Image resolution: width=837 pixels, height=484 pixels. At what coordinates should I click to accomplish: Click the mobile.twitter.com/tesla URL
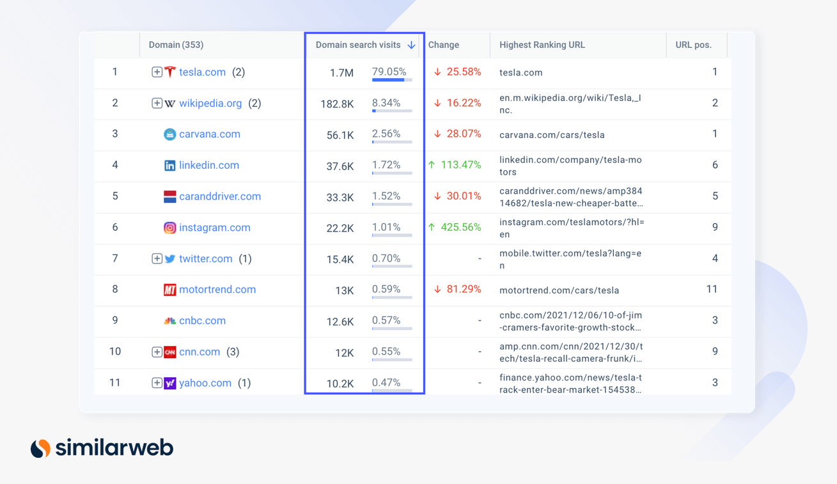click(570, 259)
